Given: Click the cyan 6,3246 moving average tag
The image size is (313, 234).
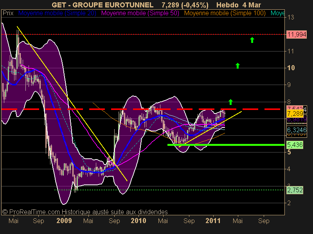Looking at the screenshot, I should [x=297, y=130].
